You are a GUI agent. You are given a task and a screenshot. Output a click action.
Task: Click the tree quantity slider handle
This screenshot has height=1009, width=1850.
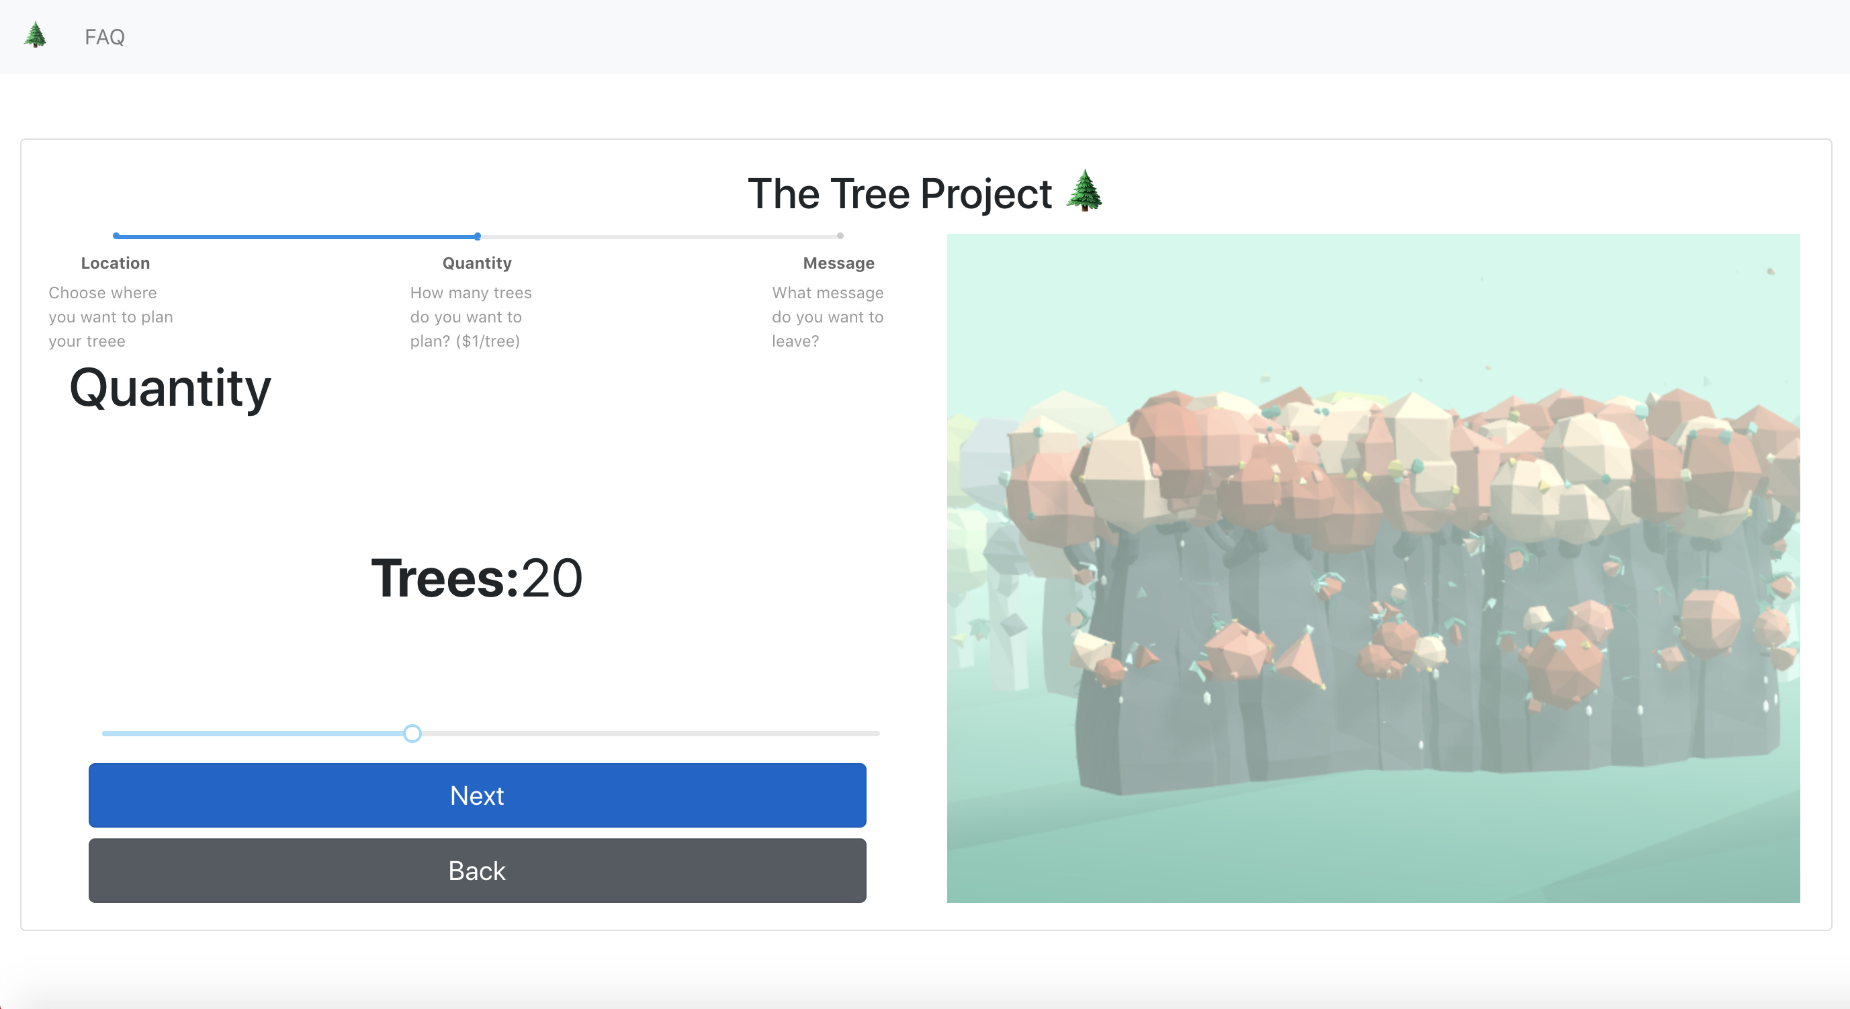412,733
